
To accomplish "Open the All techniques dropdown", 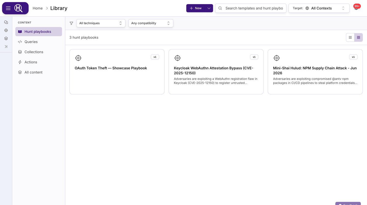I will 101,23.
